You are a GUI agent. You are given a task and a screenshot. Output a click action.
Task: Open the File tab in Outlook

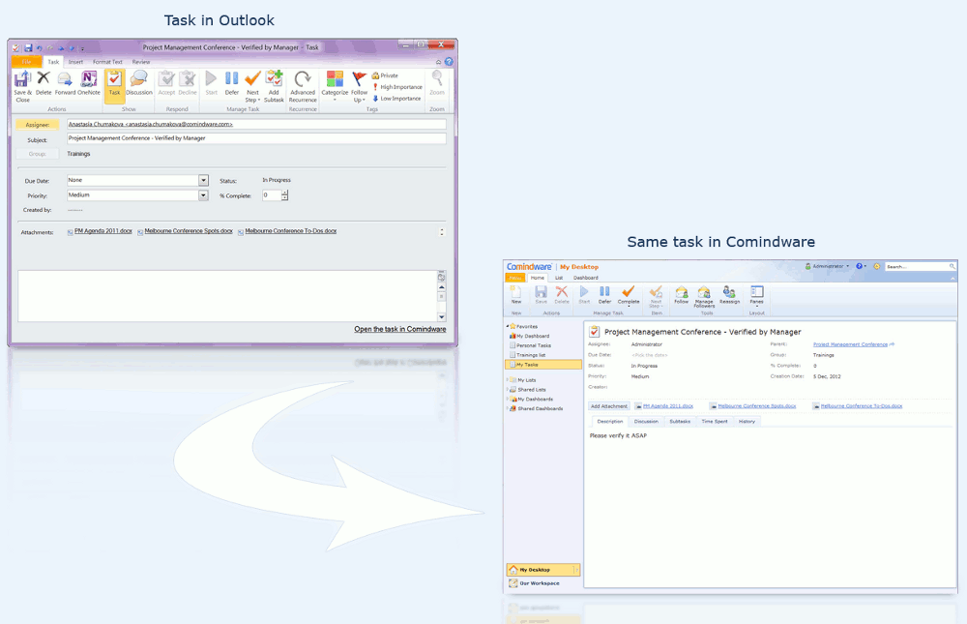click(x=26, y=62)
